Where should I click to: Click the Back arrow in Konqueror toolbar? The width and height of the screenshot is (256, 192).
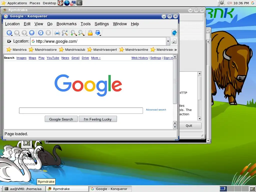9,33
